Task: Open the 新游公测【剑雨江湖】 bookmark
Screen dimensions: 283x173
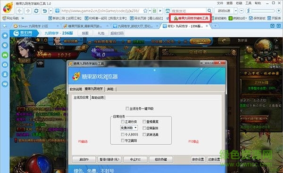Action: 65,18
